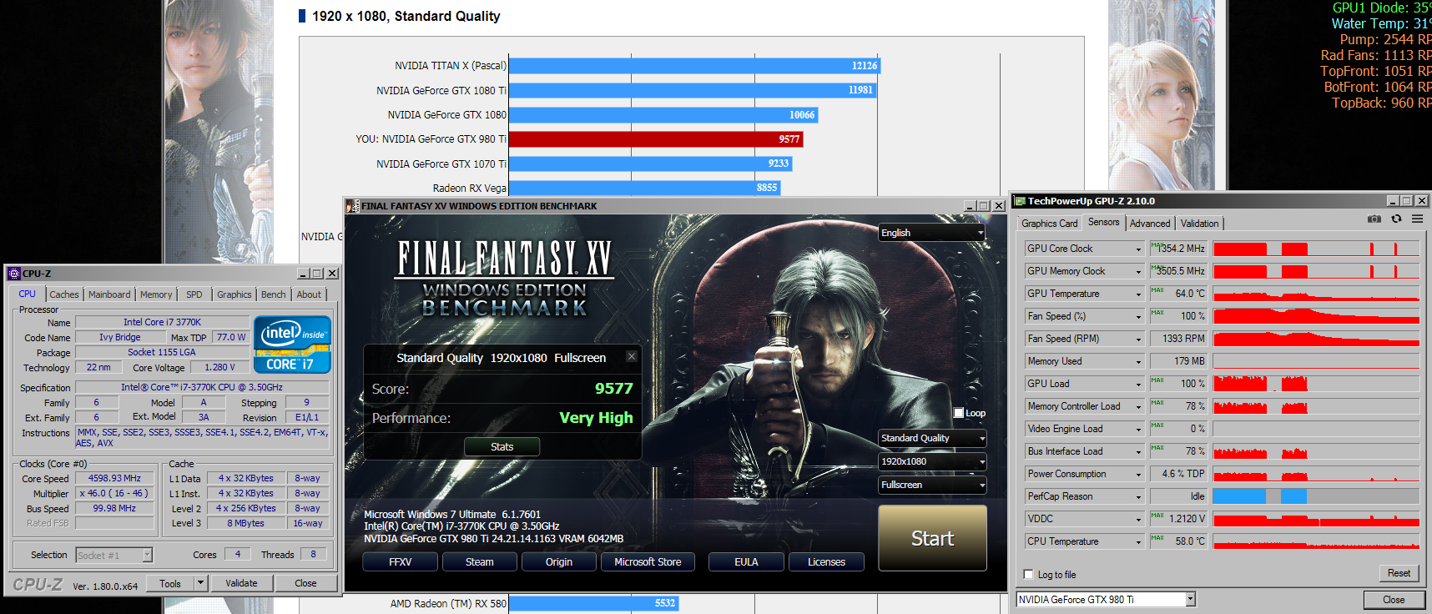Image resolution: width=1432 pixels, height=614 pixels.
Task: Switch to CPU-Z Caches tab
Action: pos(64,294)
